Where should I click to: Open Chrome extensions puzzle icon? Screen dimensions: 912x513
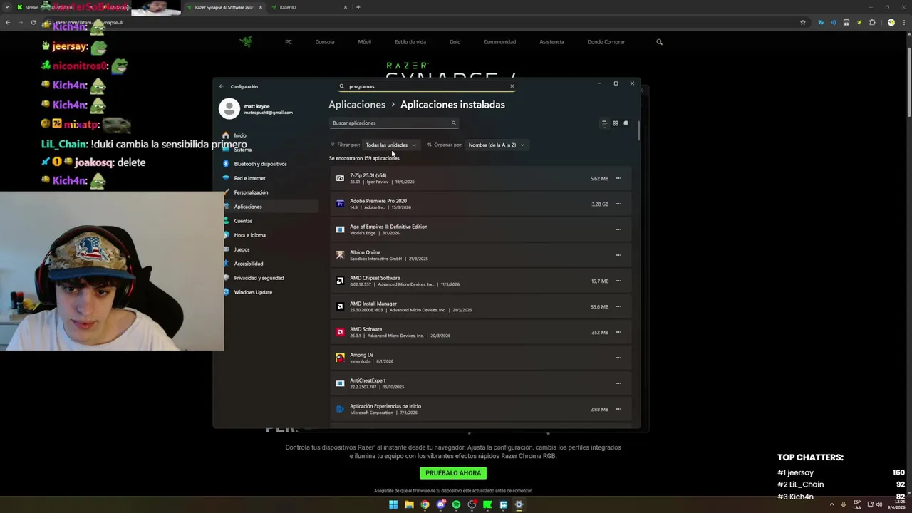871,22
